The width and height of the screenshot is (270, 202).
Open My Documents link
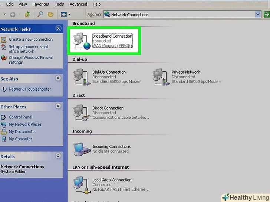click(x=22, y=132)
